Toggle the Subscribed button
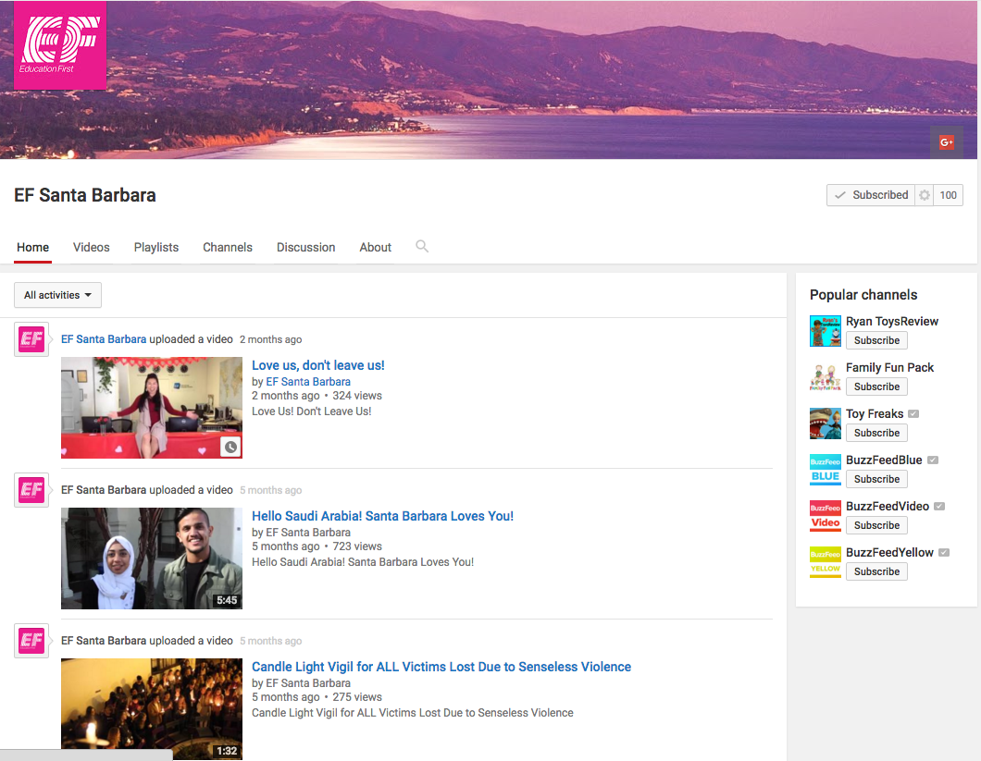This screenshot has height=761, width=981. [x=871, y=195]
